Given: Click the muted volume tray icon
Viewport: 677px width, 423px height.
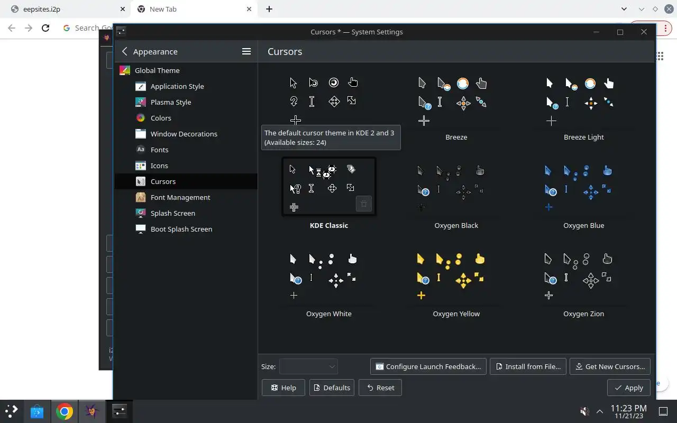Looking at the screenshot, I should pyautogui.click(x=584, y=411).
